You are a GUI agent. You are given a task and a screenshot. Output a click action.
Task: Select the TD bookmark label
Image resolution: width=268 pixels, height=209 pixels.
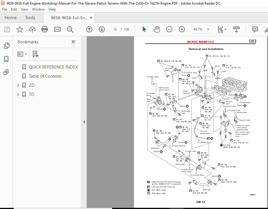click(x=31, y=95)
